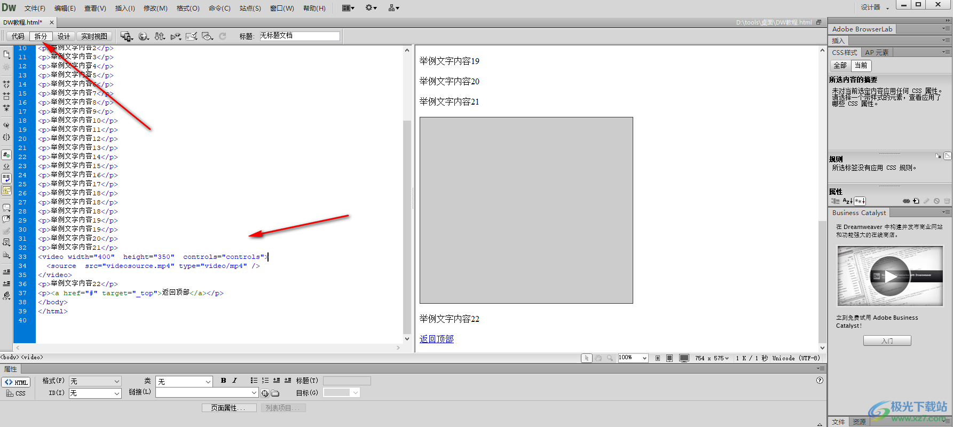Open the file panel icon on the code toolbar
Image resolution: width=953 pixels, height=427 pixels.
(x=6, y=54)
